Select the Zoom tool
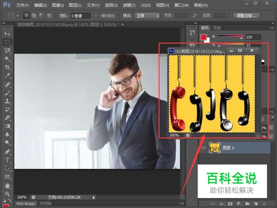277x208 pixels. point(7,194)
